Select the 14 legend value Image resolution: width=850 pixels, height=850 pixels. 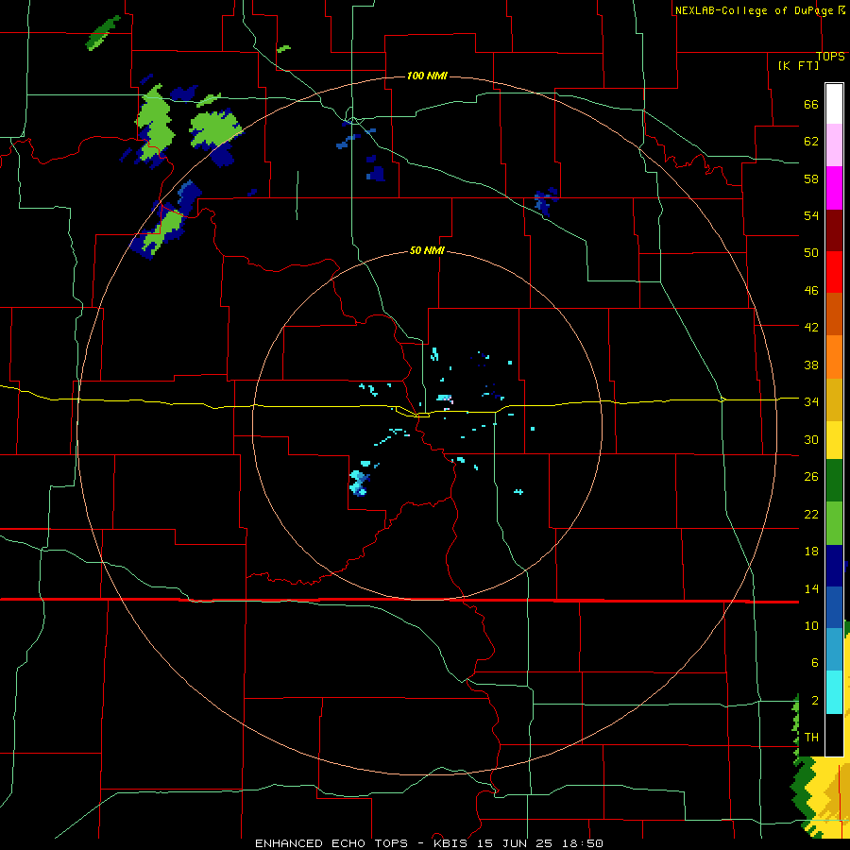pyautogui.click(x=811, y=588)
